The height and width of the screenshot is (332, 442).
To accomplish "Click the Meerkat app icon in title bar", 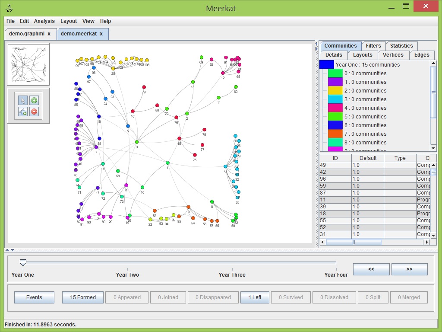I will pos(9,9).
